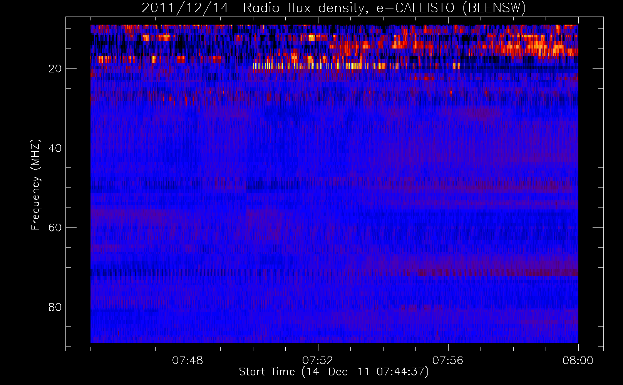This screenshot has height=385, width=623.
Task: Click the plot title "Radio flux density, e-CALLISTO (BLENSW)"
Action: pos(384,8)
